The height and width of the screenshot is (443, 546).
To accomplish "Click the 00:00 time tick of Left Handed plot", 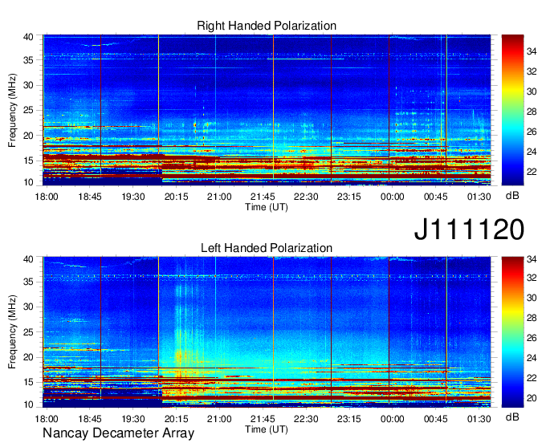I will coord(393,419).
